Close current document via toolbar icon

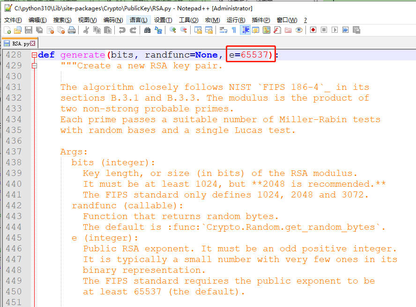point(50,30)
